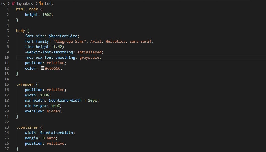The height and width of the screenshot is (152, 266).
Task: Click the layout.scss file icon in breadcrumb
Action: point(14,4)
